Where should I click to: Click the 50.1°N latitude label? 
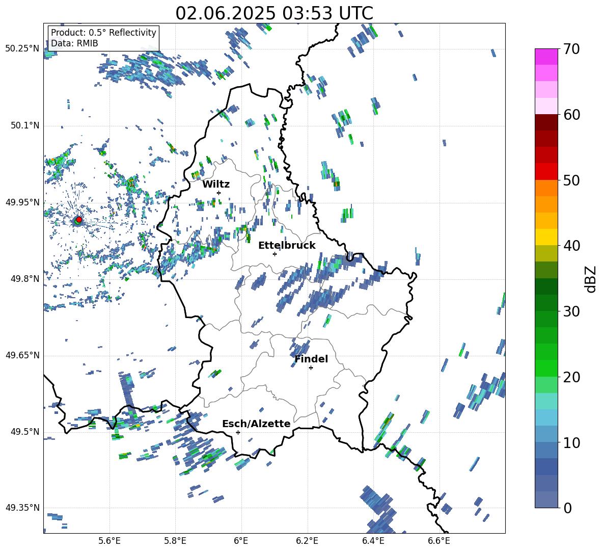(25, 125)
